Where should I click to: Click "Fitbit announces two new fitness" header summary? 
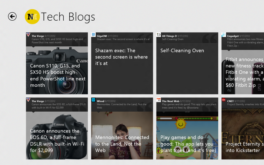[x=245, y=42]
